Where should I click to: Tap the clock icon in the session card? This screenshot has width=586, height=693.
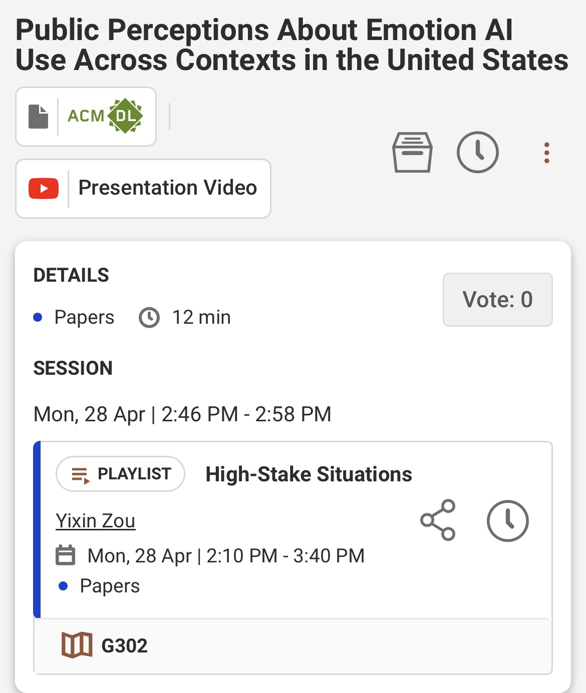tap(507, 521)
